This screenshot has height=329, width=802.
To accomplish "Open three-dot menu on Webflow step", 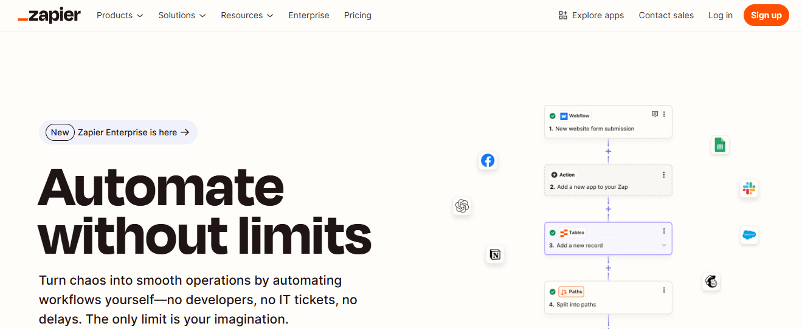I will 664,114.
